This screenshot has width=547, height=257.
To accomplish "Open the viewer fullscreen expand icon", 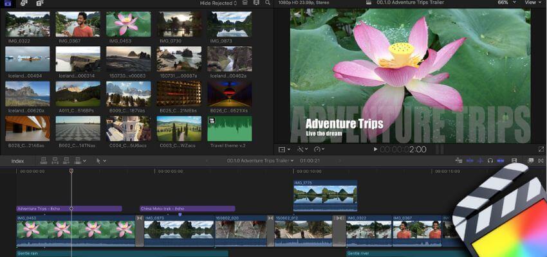I will click(x=541, y=149).
